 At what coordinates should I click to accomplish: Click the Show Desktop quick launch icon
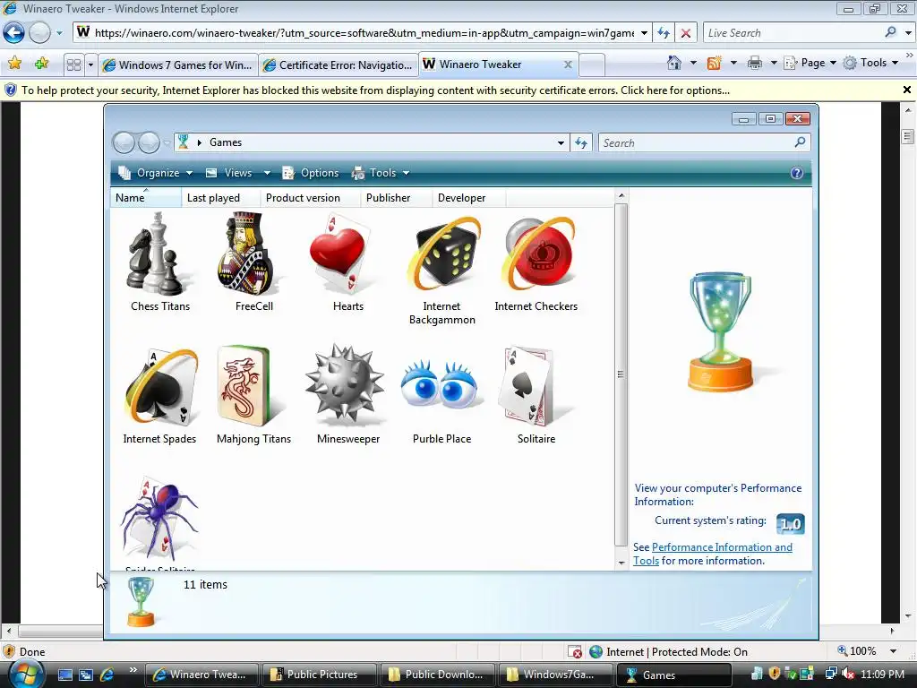tap(64, 675)
